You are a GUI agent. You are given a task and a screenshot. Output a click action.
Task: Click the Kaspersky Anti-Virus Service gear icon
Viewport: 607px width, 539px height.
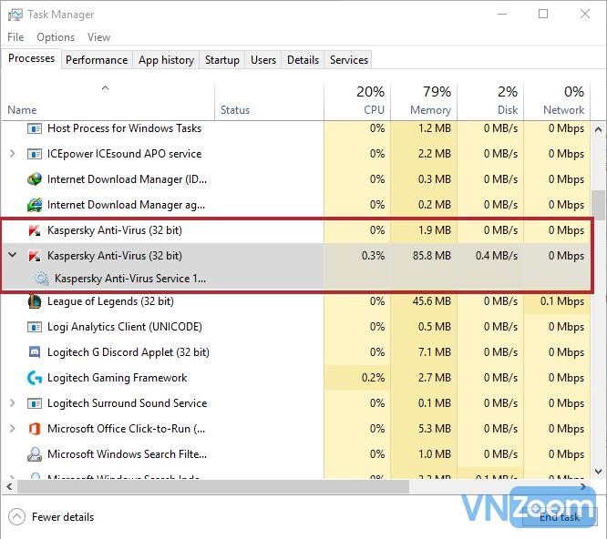pyautogui.click(x=42, y=279)
